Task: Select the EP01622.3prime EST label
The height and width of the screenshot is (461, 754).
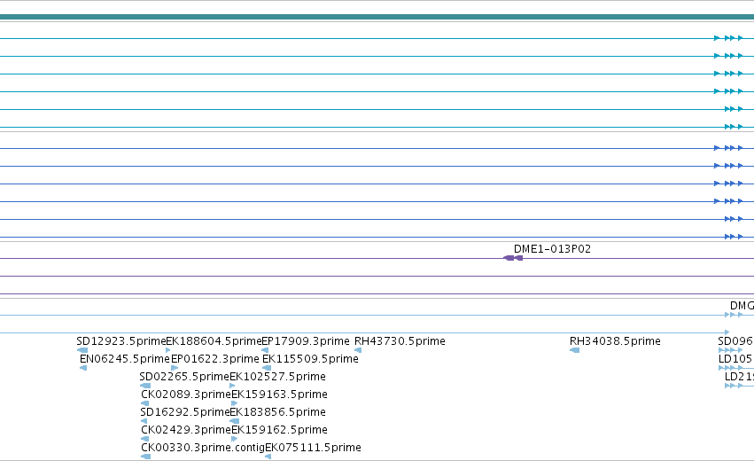Action: [x=215, y=359]
